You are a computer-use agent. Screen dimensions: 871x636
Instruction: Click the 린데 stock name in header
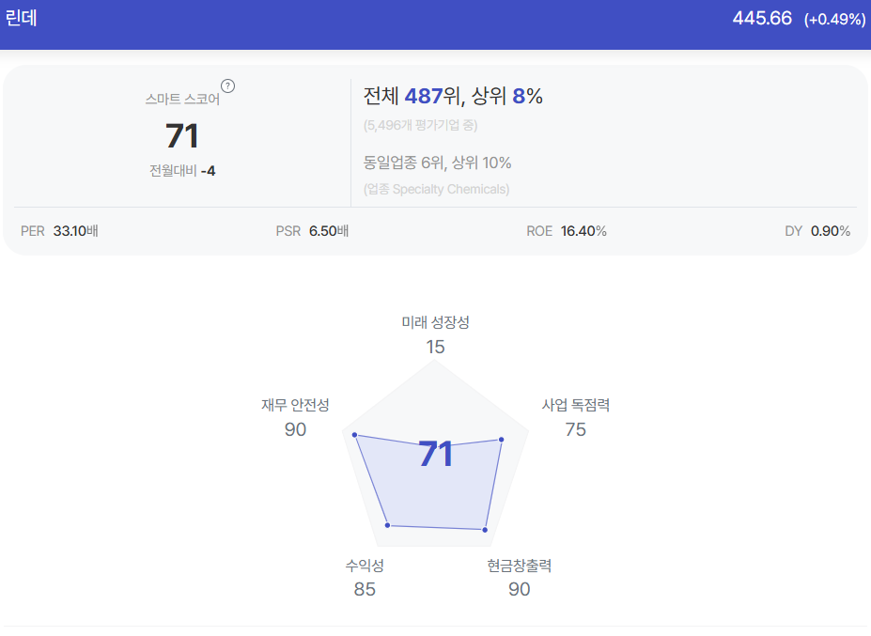pos(21,18)
